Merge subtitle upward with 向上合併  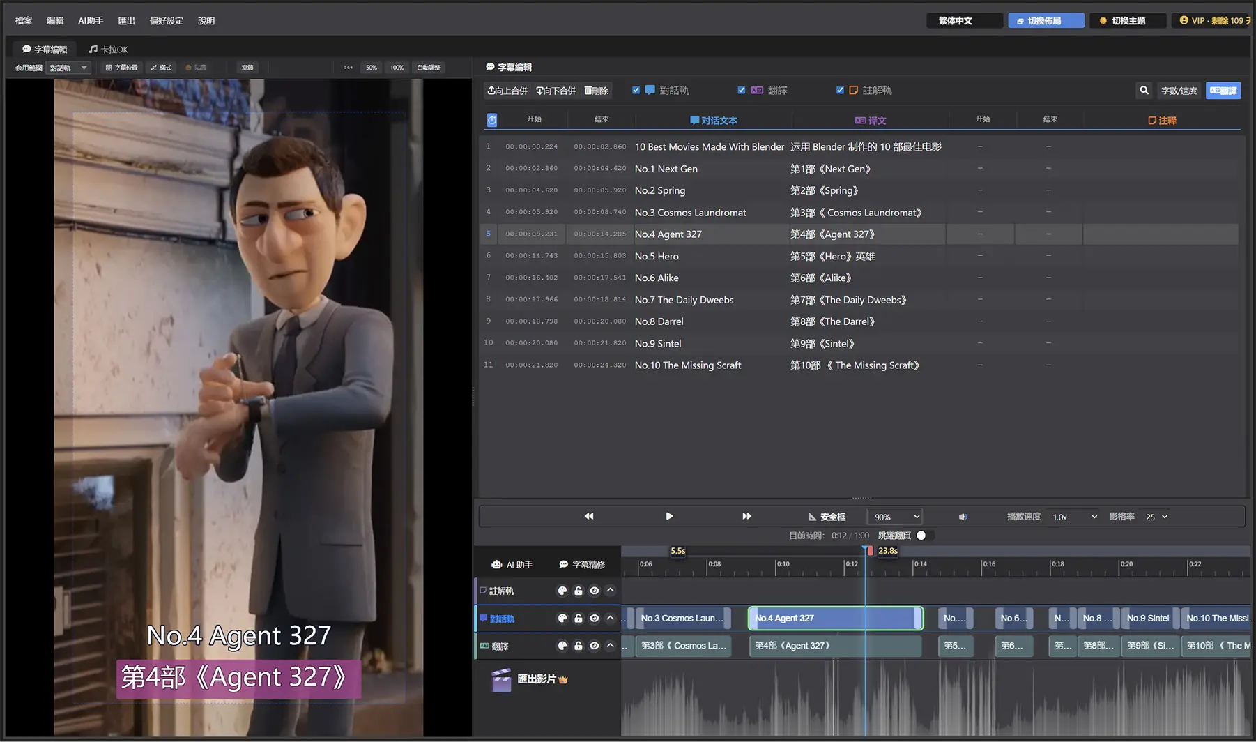point(507,91)
